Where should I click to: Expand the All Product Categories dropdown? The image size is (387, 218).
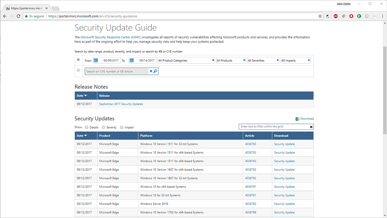(186, 60)
